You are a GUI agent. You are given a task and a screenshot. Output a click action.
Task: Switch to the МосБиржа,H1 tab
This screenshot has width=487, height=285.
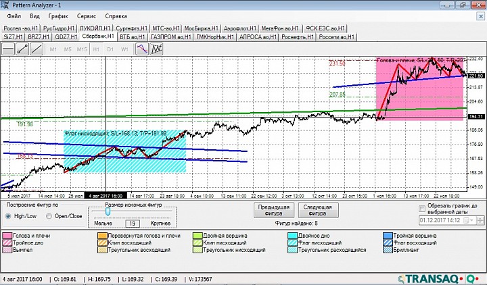[x=202, y=28]
